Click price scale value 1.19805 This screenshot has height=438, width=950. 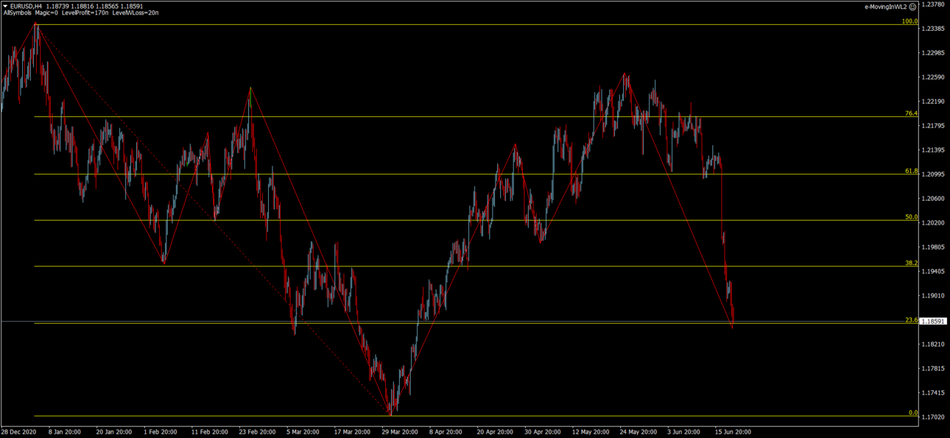coord(934,247)
